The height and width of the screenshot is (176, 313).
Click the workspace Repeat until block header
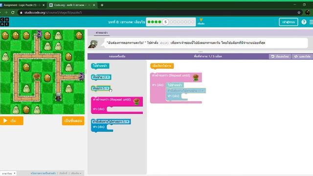pos(176,77)
